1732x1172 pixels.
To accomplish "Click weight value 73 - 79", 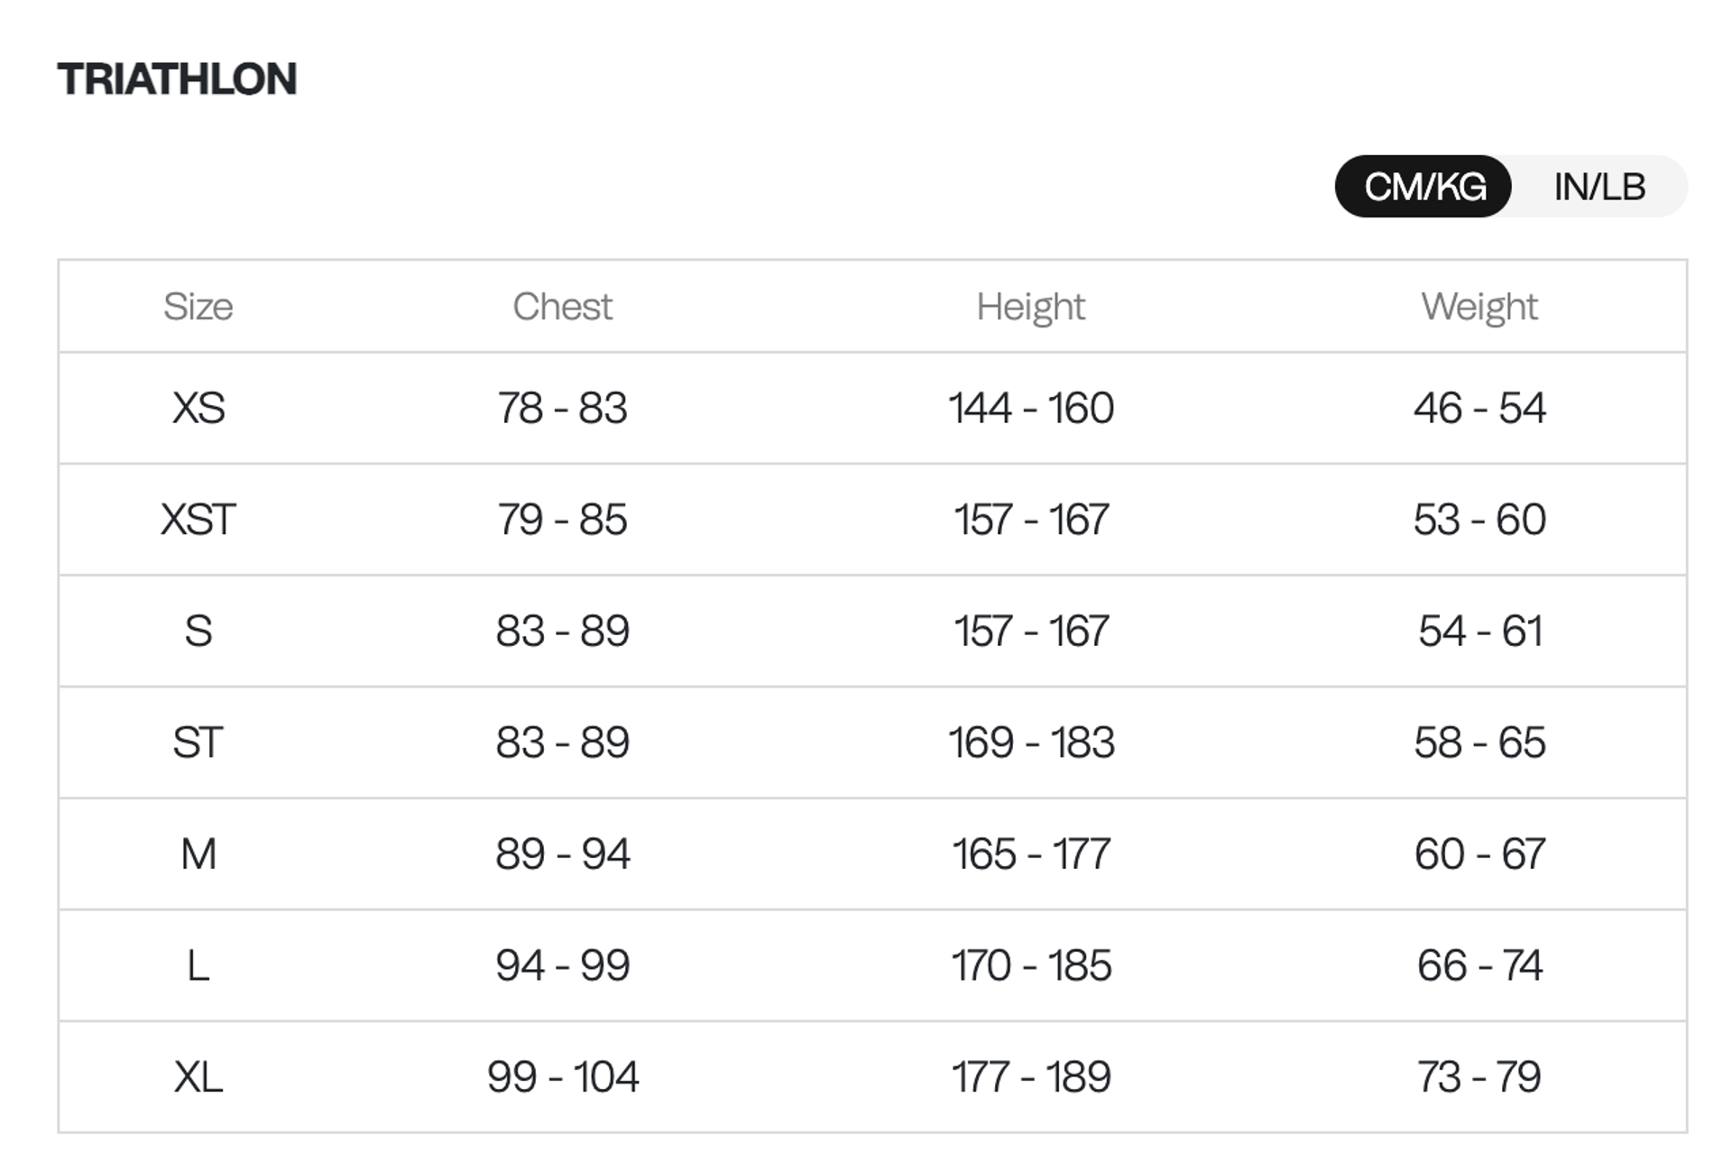I will pos(1479,1076).
